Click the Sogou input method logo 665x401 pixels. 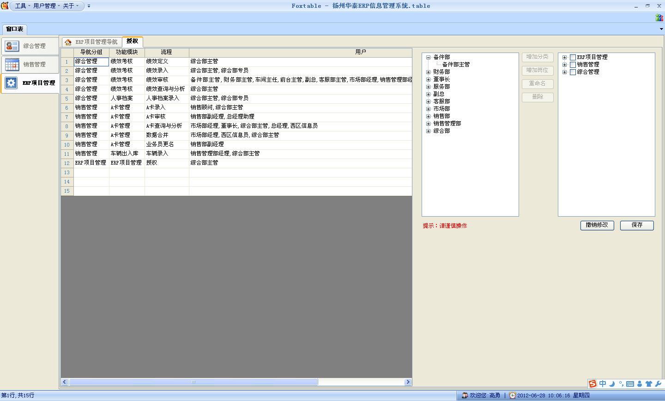(592, 384)
